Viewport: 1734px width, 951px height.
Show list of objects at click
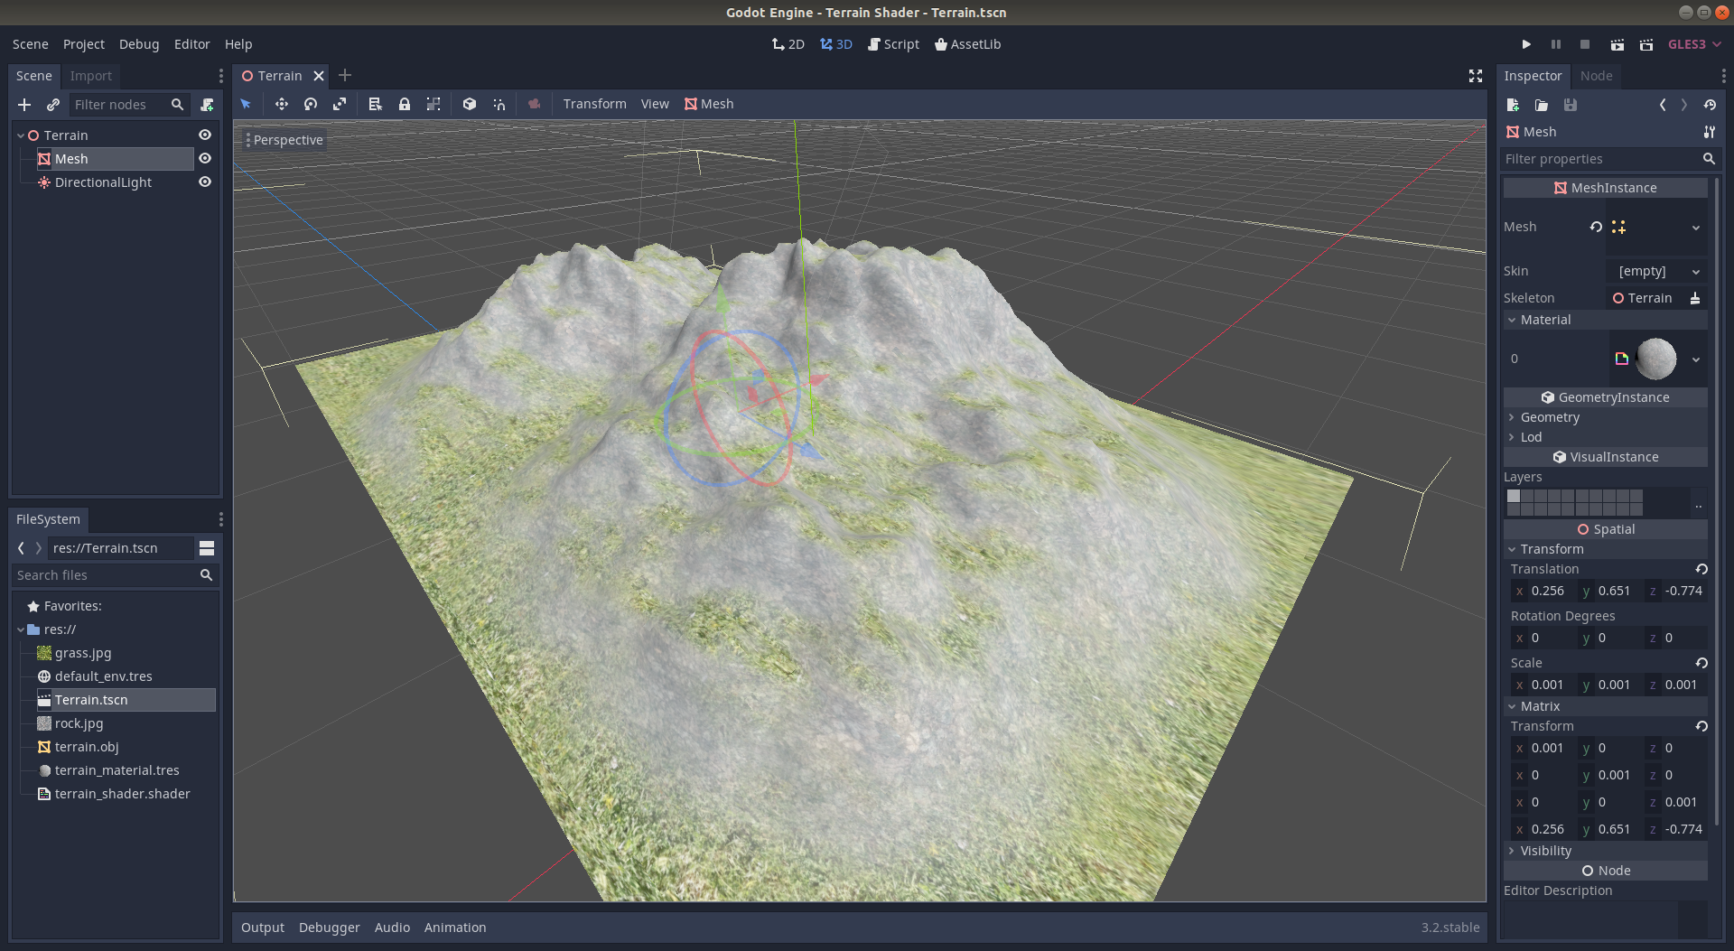(x=376, y=104)
